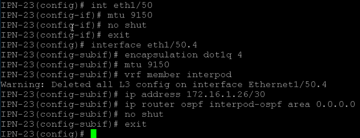Click the OSPF area value "0.0.0.0"
360x138 pixels.
pos(336,104)
